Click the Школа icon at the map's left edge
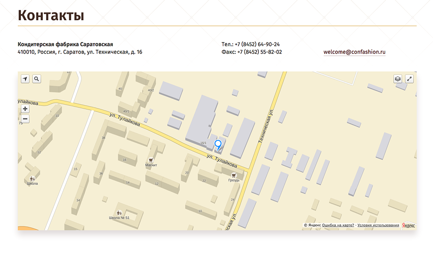Screen dimensions: 433x279 tap(32, 178)
